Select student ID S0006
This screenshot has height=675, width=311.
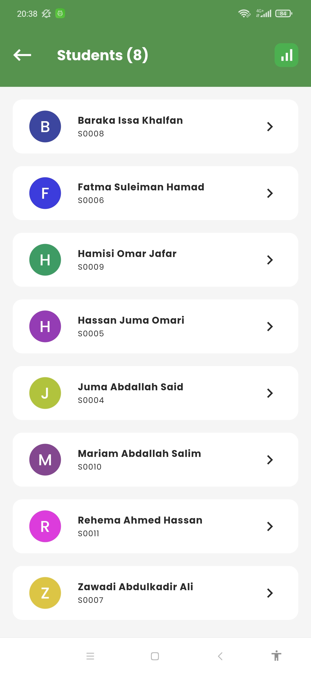[91, 200]
